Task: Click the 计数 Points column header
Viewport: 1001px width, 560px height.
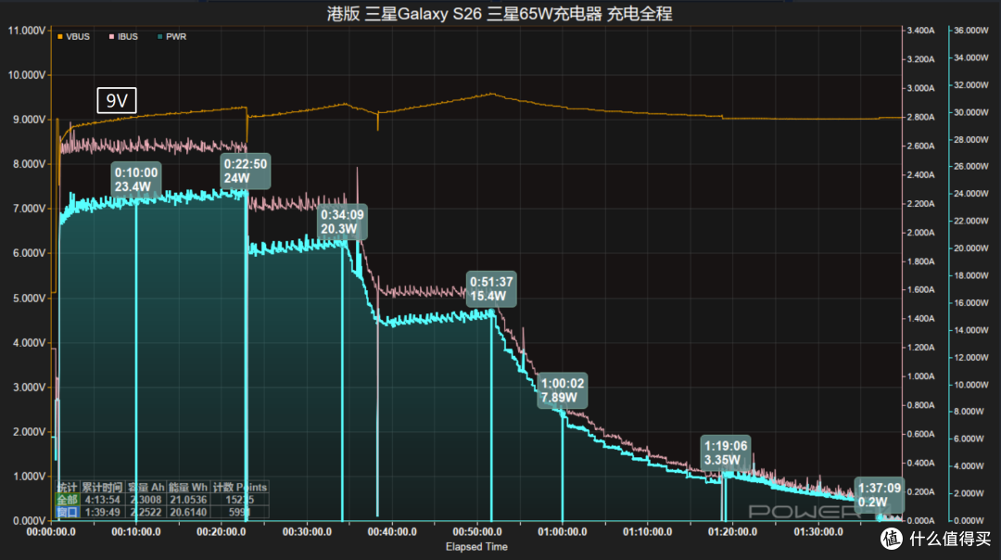Action: [x=239, y=487]
